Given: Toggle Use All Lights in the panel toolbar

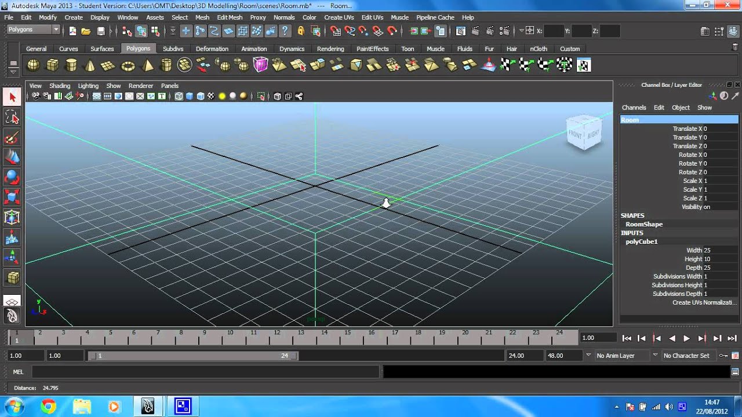Looking at the screenshot, I should pyautogui.click(x=221, y=96).
